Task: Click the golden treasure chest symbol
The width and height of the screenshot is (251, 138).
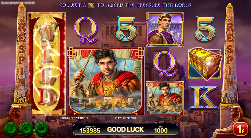Action: click(x=205, y=64)
